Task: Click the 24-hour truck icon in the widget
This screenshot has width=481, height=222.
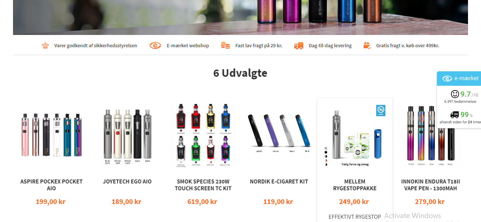Action: [455, 115]
